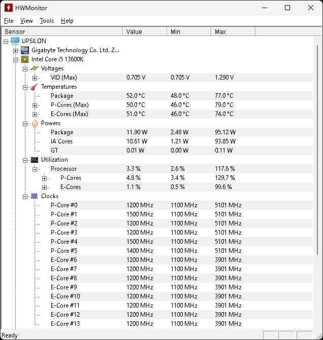Click the Ready status bar text
323x340 pixels.
coord(10,335)
